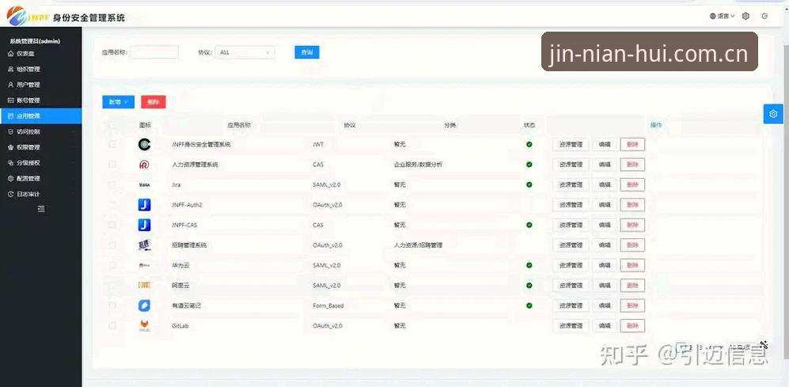Click the 操作 column header
Image resolution: width=789 pixels, height=387 pixels.
(656, 125)
